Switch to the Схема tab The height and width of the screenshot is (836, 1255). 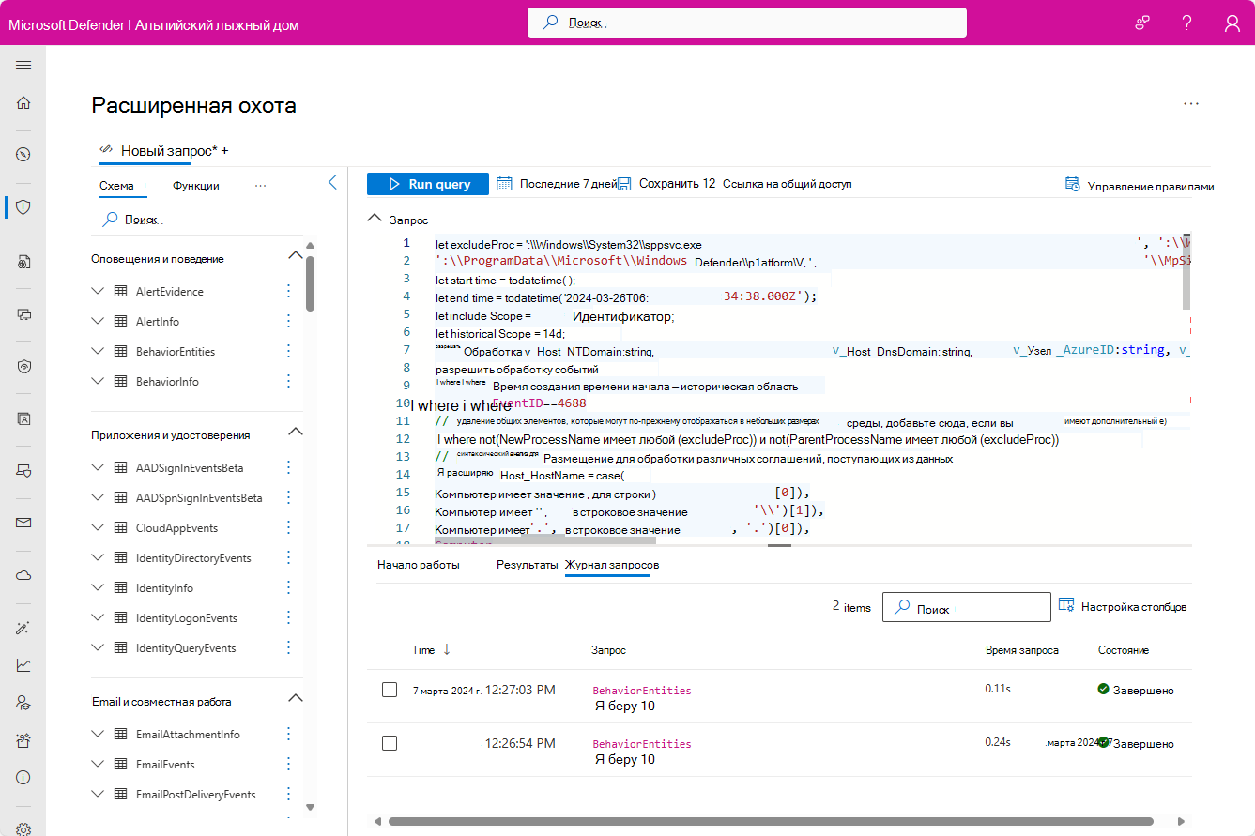(116, 186)
